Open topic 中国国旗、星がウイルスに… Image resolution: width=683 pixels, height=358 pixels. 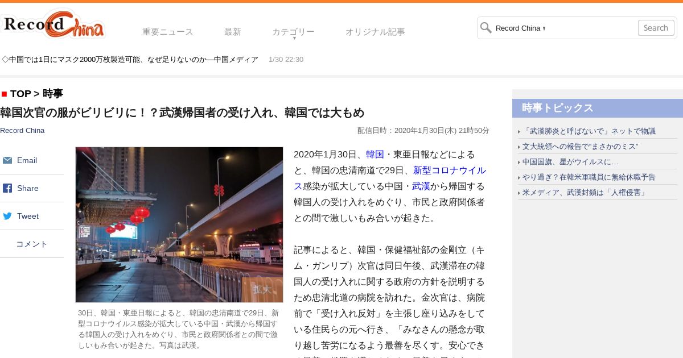point(570,162)
